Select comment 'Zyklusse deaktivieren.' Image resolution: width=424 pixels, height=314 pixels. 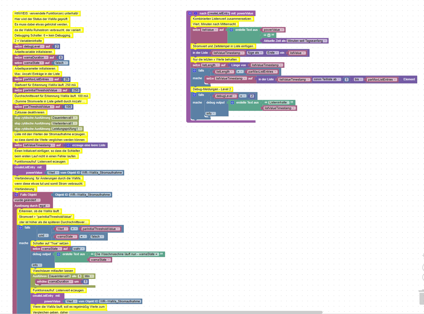[x=30, y=112]
